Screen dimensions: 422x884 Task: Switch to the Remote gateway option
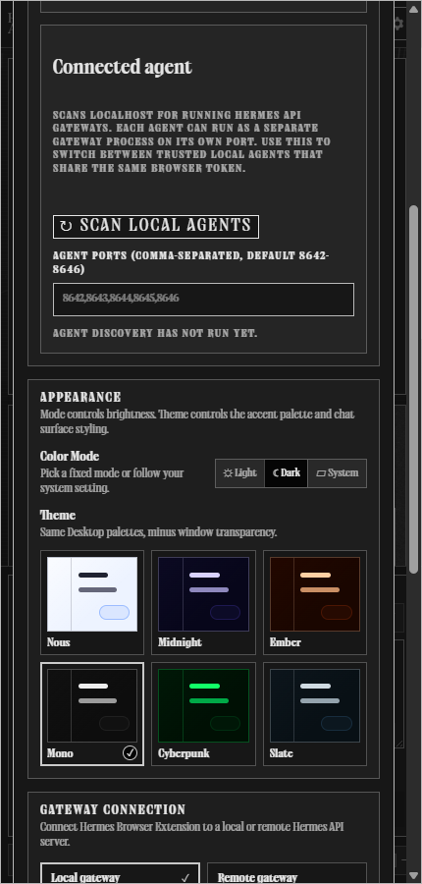coord(287,873)
